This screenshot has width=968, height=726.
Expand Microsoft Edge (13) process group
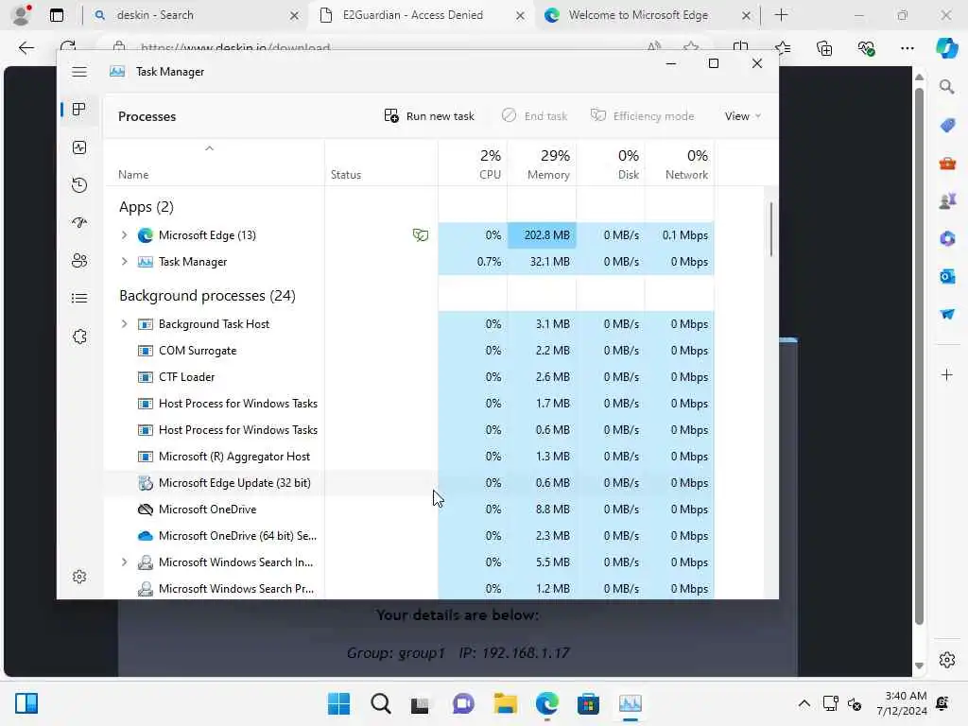pos(124,235)
